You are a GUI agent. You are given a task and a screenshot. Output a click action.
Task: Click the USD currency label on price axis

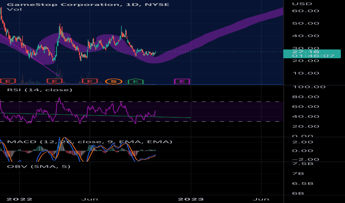[302, 4]
